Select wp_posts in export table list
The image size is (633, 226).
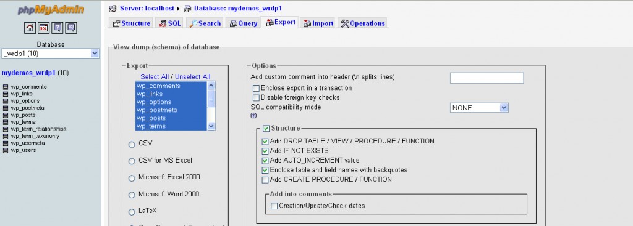171,118
